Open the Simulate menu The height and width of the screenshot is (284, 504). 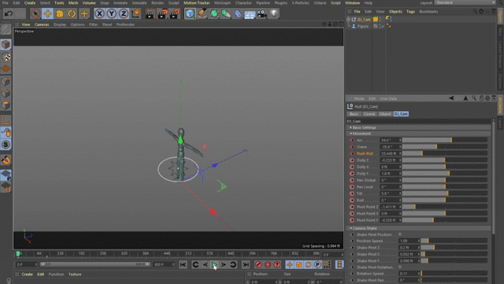click(139, 3)
